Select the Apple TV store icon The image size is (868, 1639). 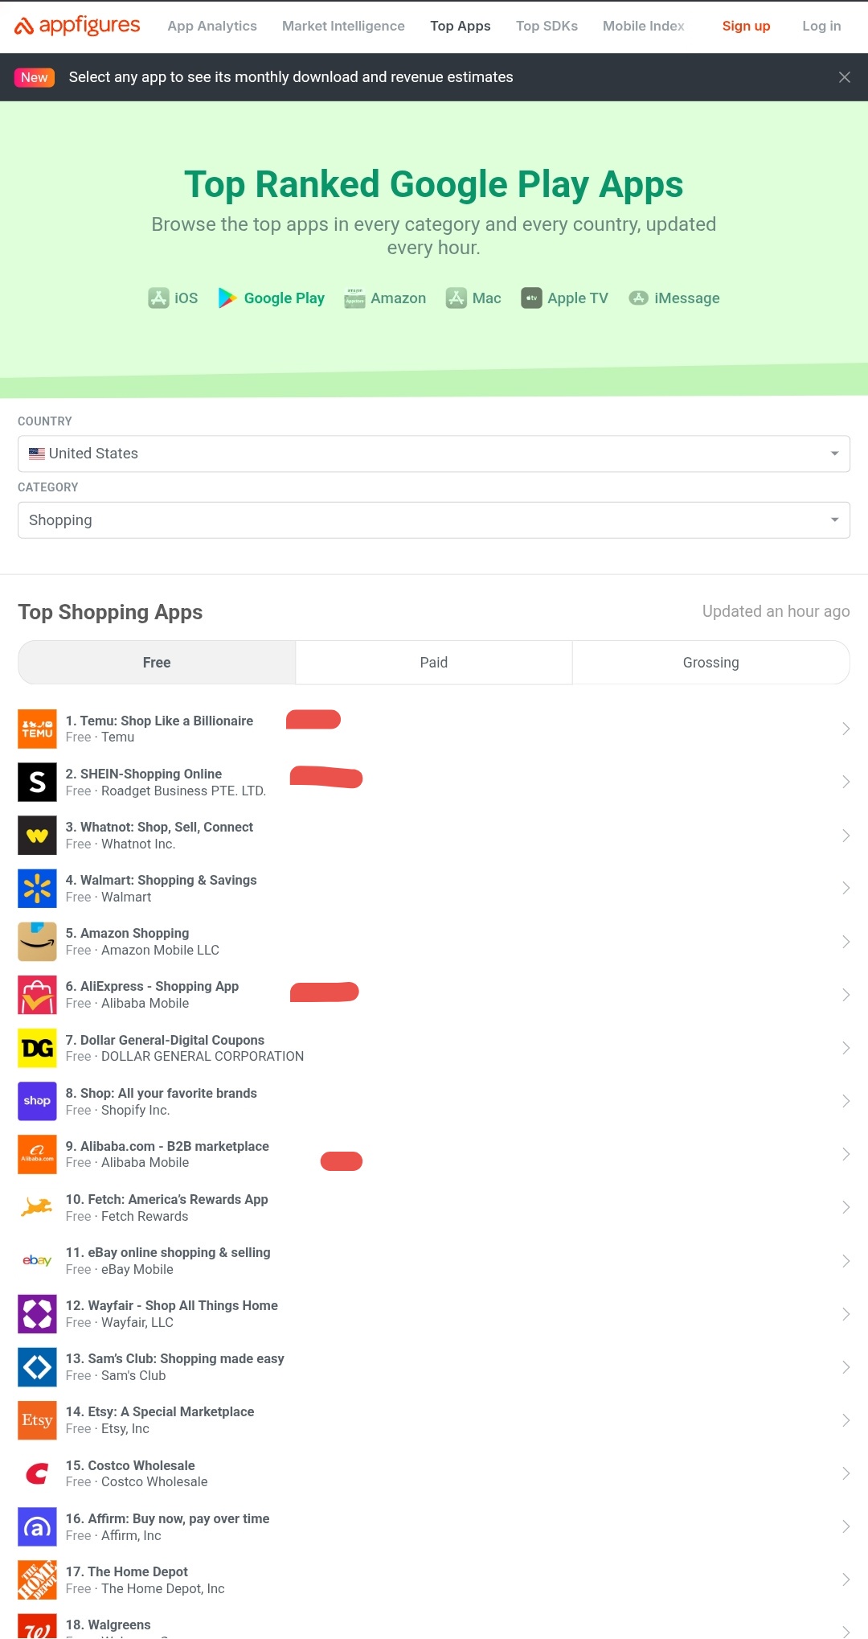[531, 298]
